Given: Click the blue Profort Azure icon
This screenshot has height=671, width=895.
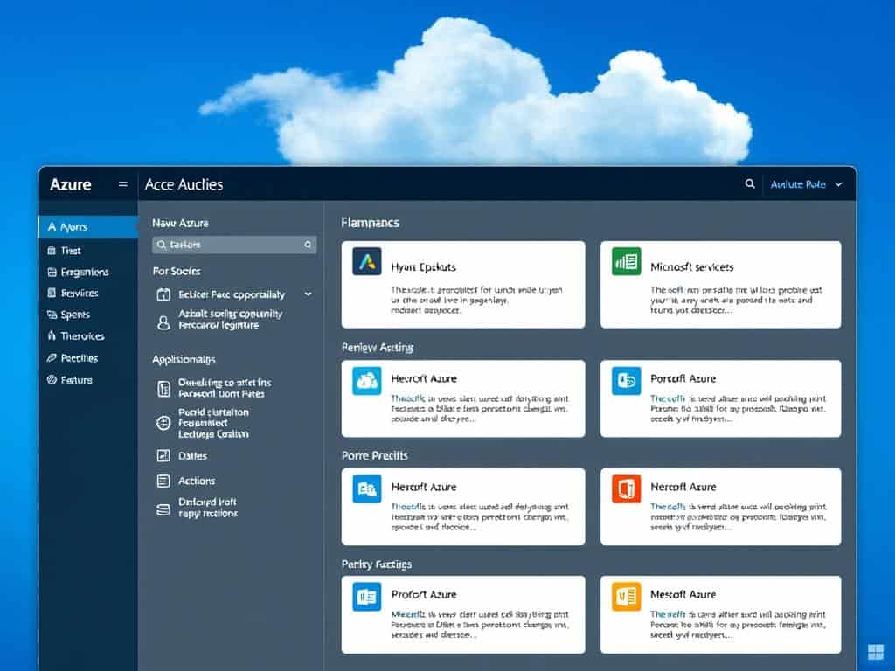Looking at the screenshot, I should coord(367,597).
